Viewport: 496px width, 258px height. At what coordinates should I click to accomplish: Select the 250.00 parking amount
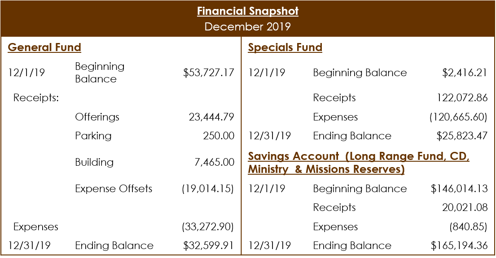pyautogui.click(x=219, y=136)
